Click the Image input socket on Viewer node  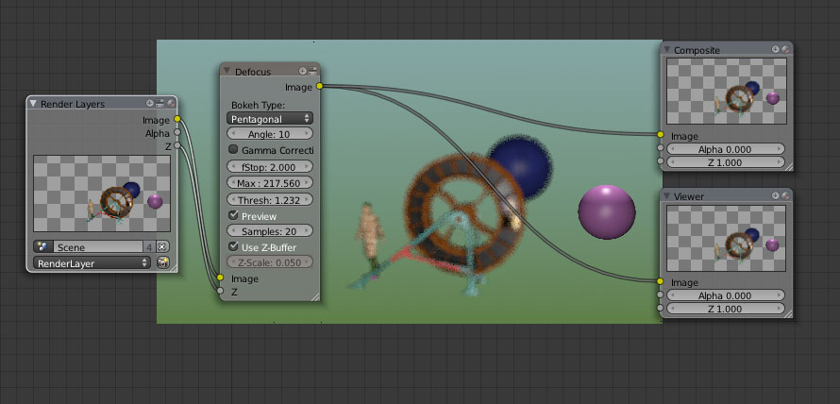pos(661,282)
